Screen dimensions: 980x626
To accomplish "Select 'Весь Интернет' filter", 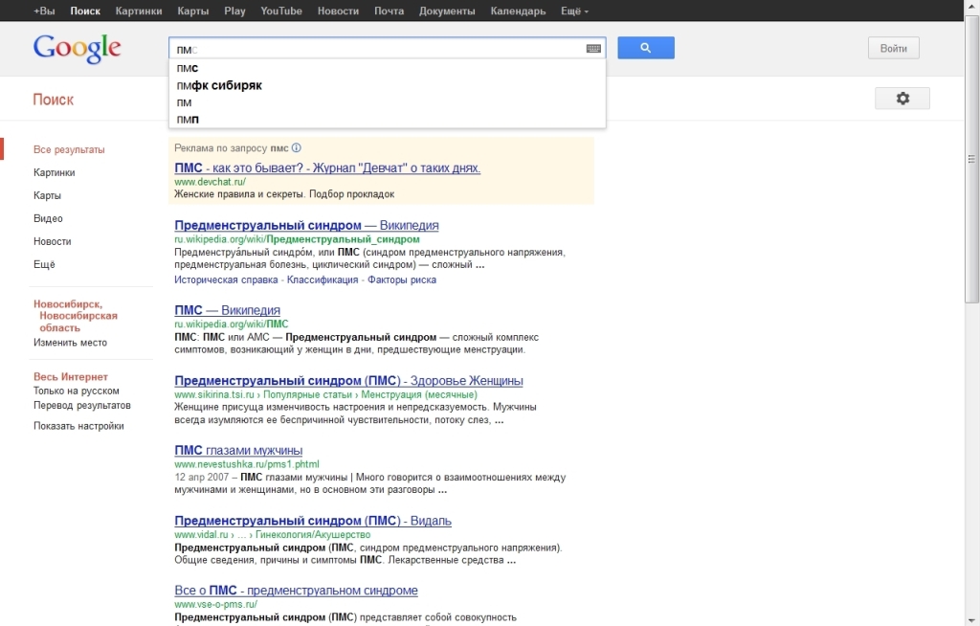I will (71, 376).
